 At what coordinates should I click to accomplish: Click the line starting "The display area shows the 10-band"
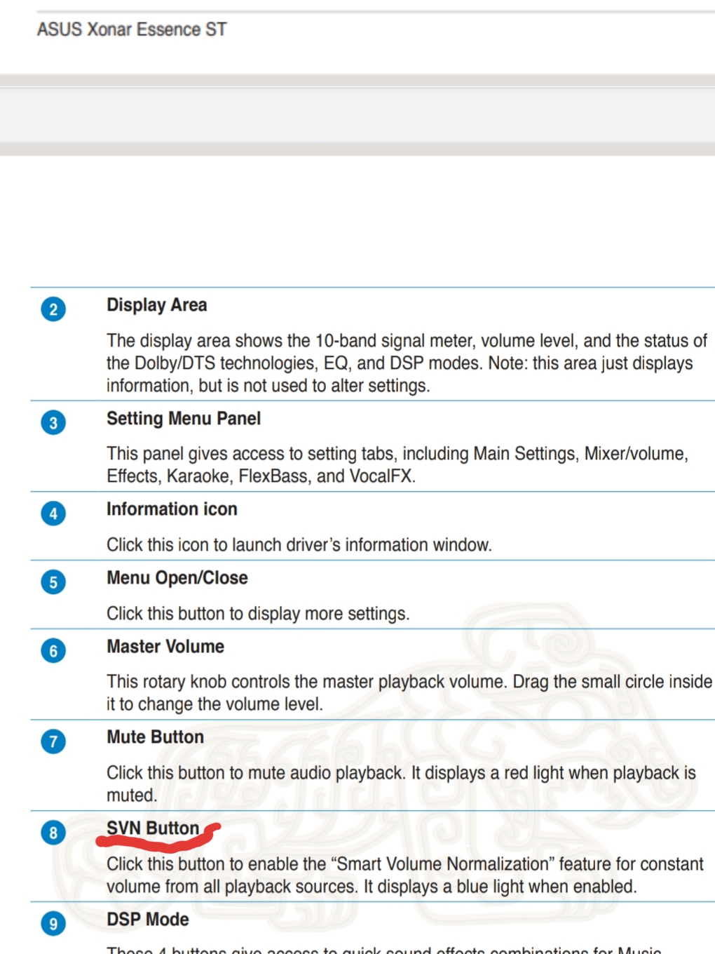[407, 341]
